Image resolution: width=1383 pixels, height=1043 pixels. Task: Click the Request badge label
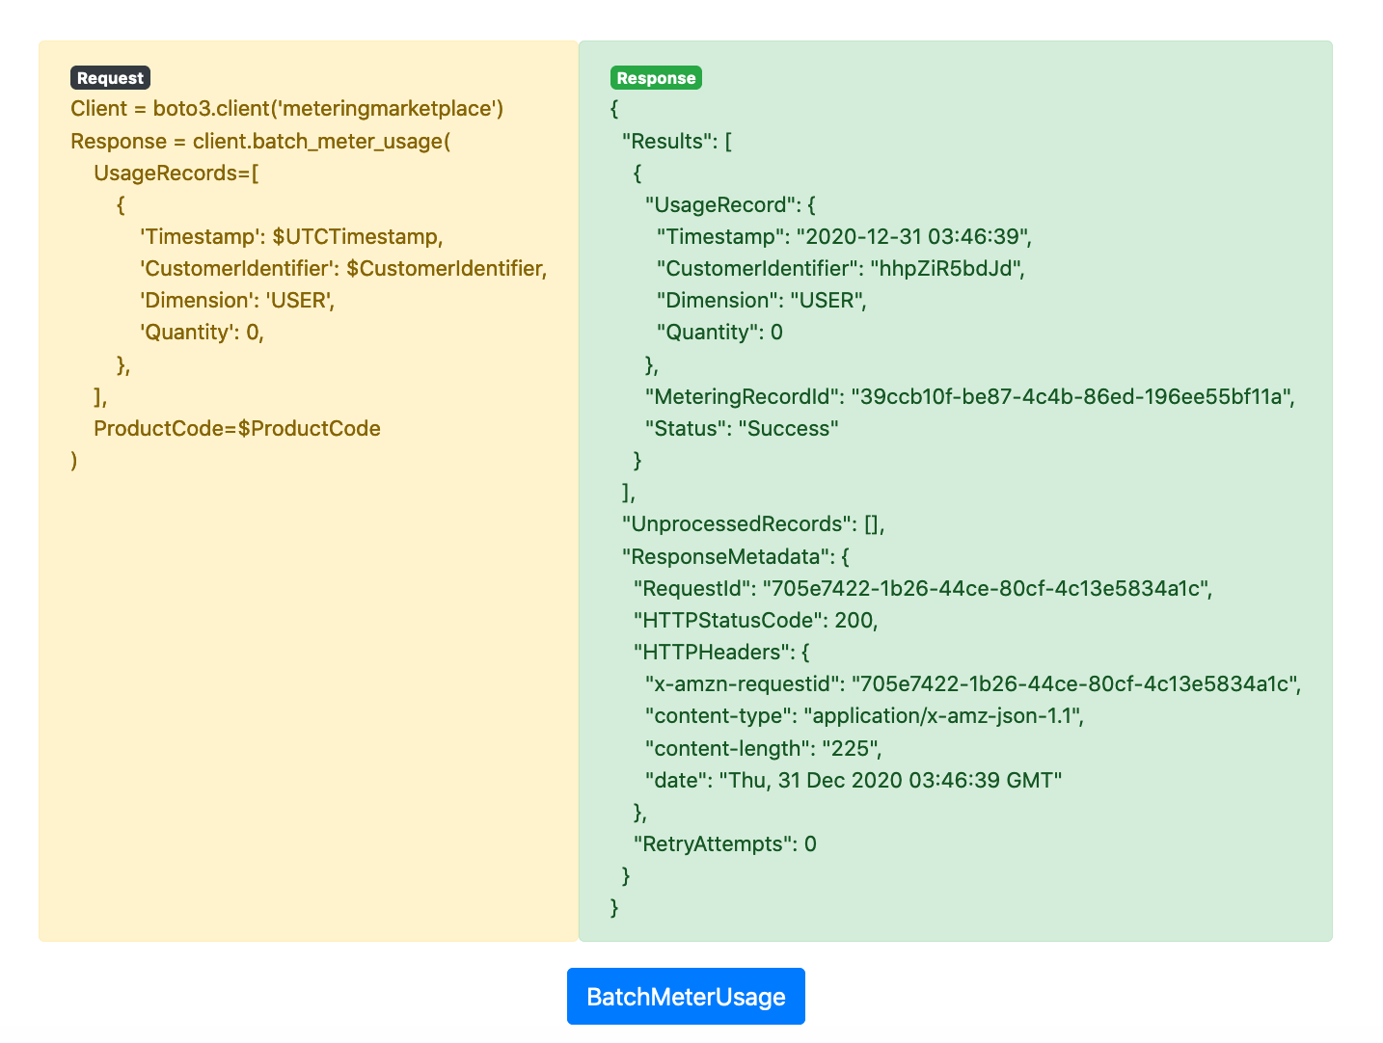click(110, 78)
